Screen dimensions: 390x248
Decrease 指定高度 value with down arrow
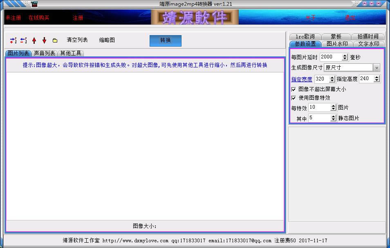click(377, 81)
